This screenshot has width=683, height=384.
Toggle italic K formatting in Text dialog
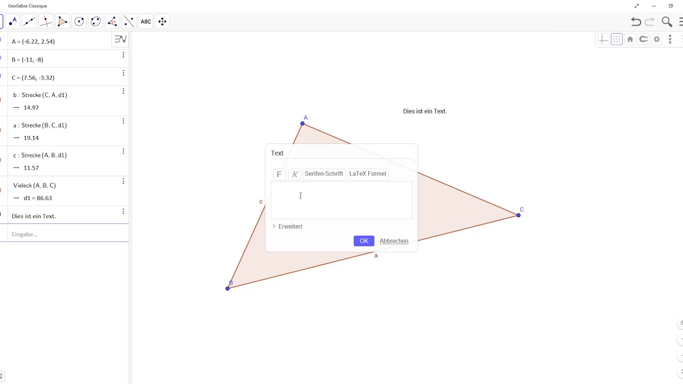(295, 174)
